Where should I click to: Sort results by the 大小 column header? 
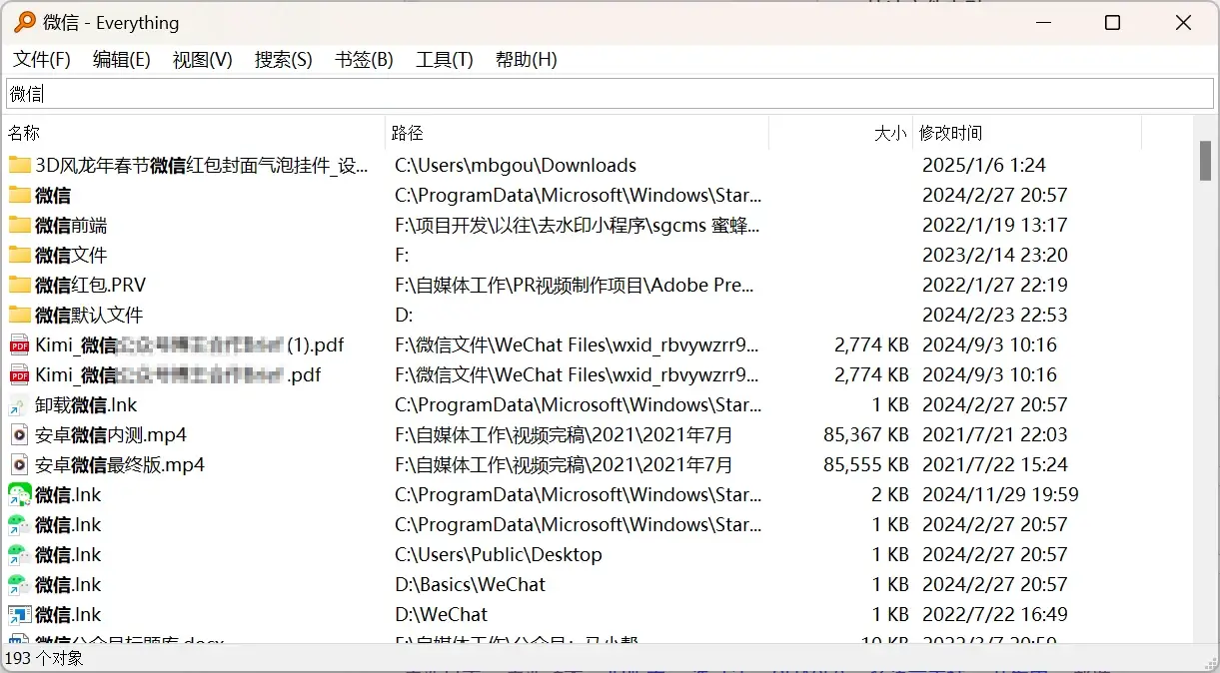pyautogui.click(x=889, y=133)
